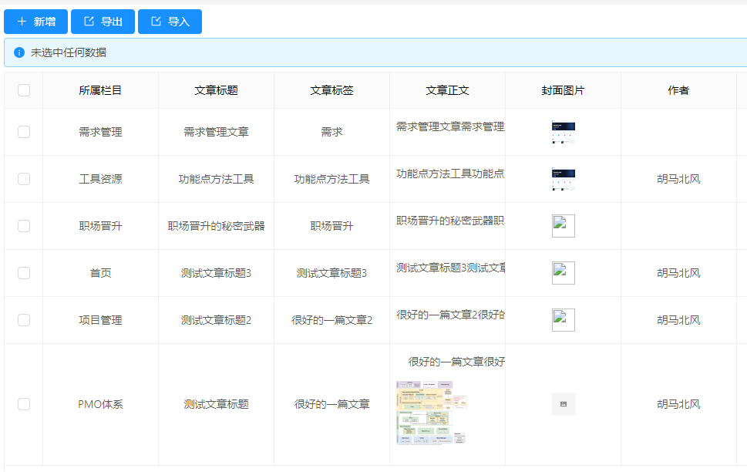Click author 胡马北风 in 项目管理 row

click(678, 320)
